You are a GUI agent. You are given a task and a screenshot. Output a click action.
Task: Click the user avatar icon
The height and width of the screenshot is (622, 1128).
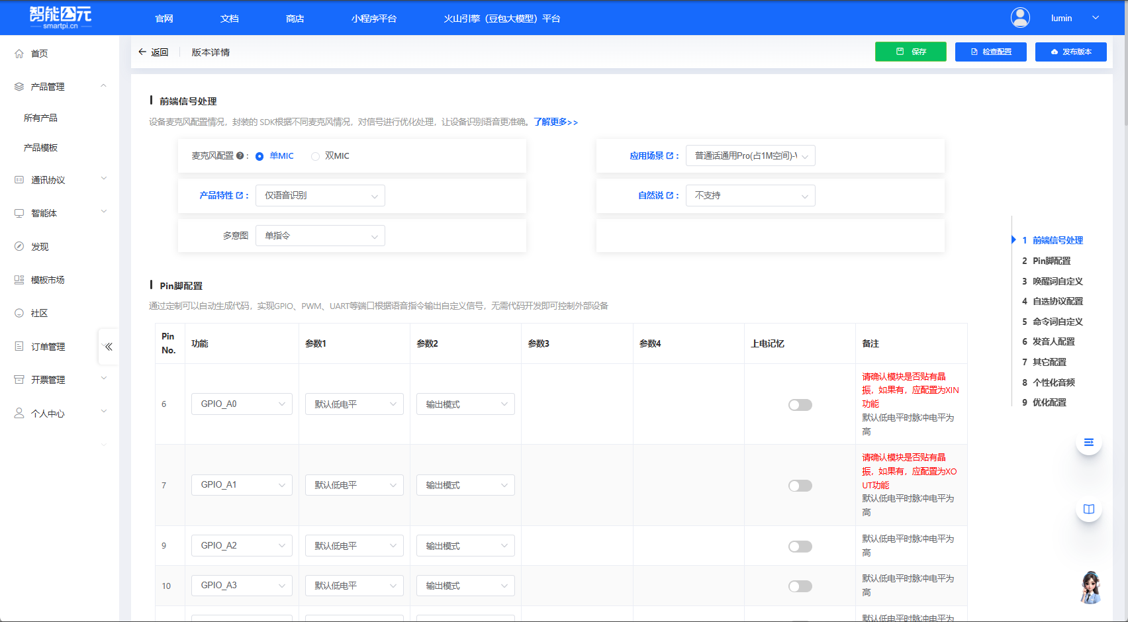[1020, 18]
